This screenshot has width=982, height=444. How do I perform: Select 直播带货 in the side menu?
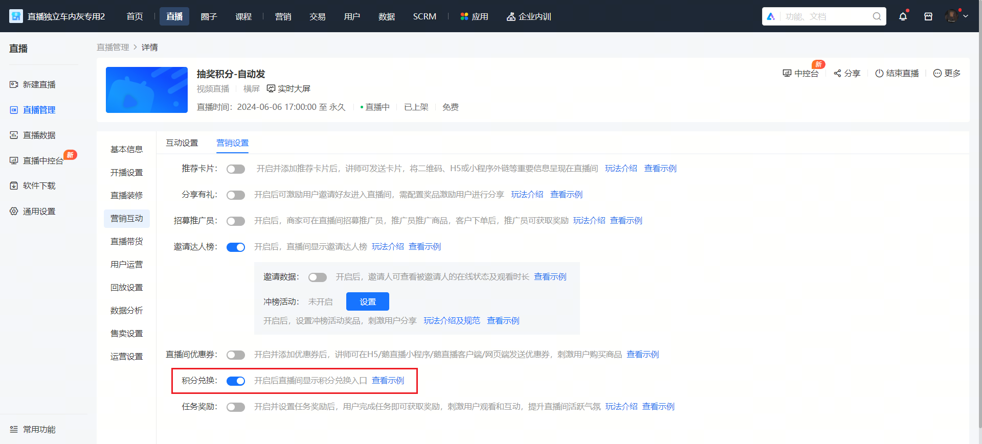tap(126, 241)
